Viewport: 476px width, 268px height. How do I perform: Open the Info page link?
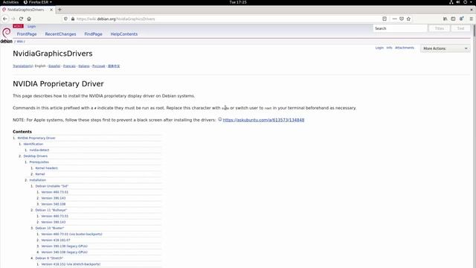[x=389, y=48]
